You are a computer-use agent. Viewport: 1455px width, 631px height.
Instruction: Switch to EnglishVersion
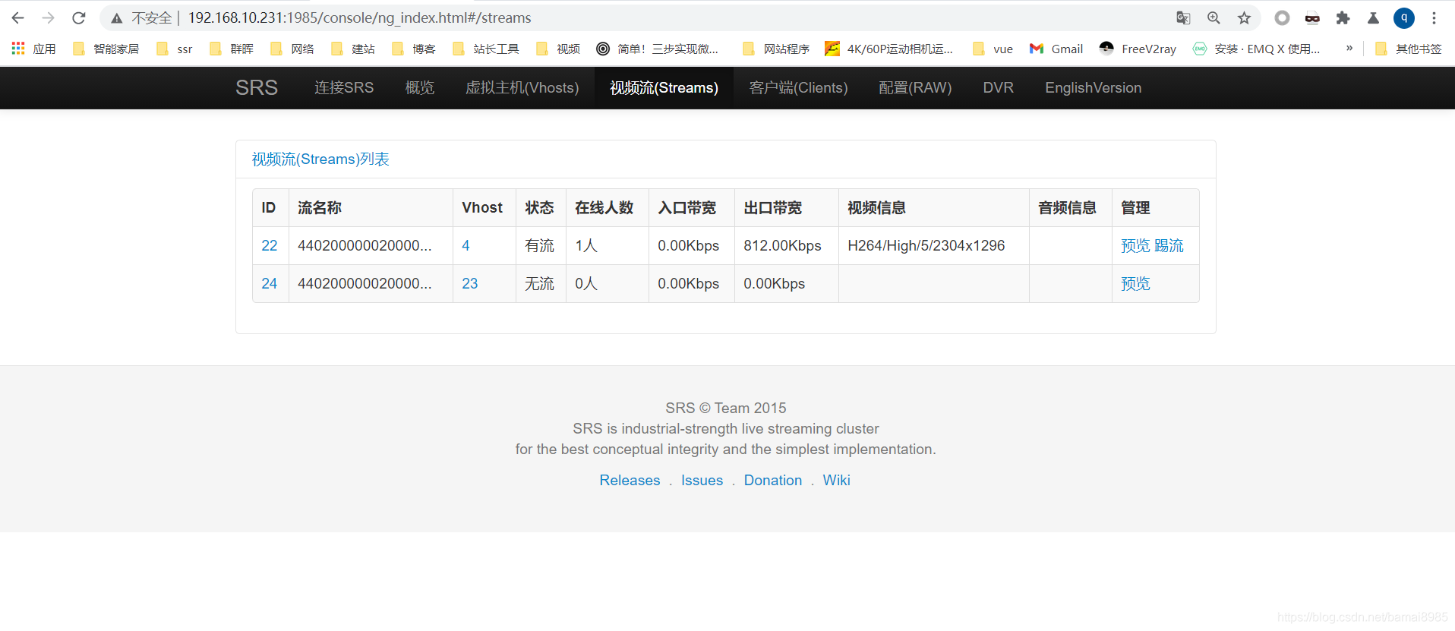tap(1094, 87)
